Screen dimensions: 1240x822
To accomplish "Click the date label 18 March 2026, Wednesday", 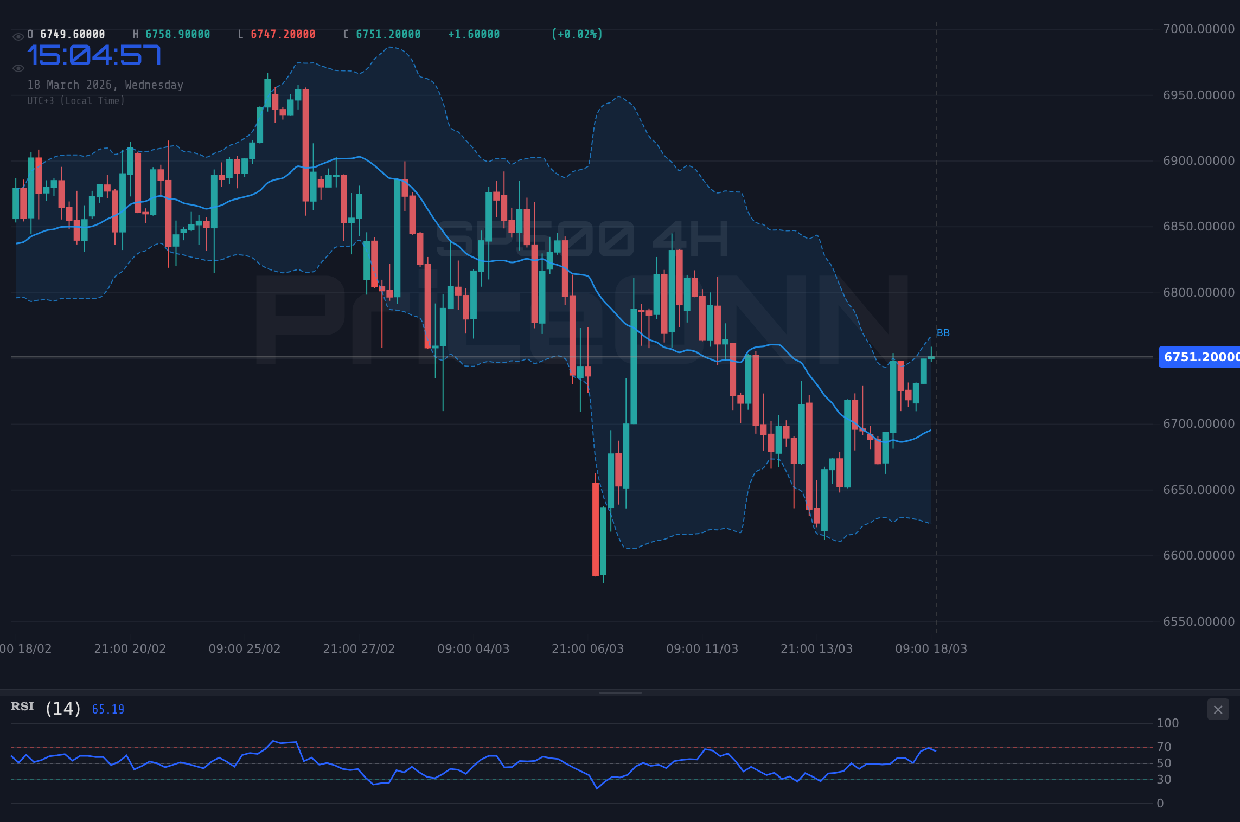I will click(105, 85).
